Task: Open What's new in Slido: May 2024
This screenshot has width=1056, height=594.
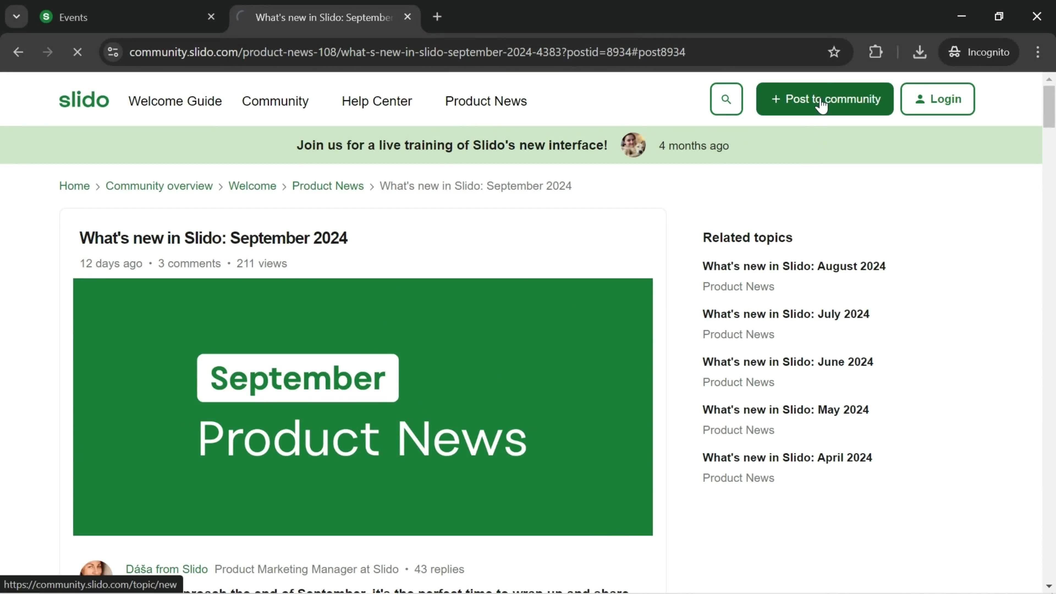Action: 785,409
